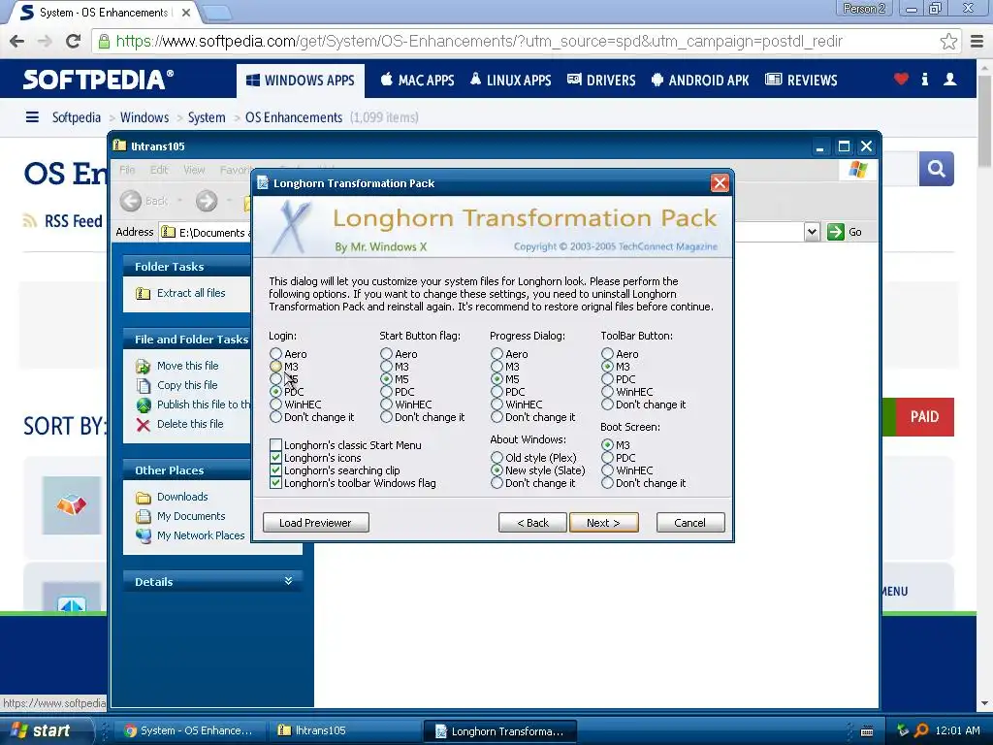The image size is (993, 745).
Task: Switch to lhtrans105 taskbar item
Action: coord(344,730)
